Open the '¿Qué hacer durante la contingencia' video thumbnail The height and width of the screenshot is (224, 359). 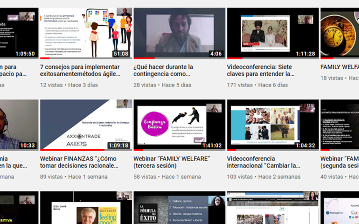179,33
